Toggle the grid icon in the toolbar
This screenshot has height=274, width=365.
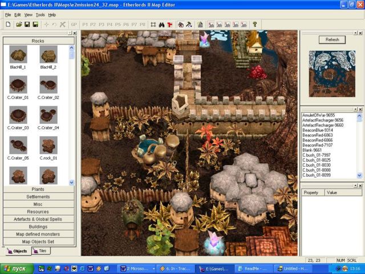tap(153, 25)
